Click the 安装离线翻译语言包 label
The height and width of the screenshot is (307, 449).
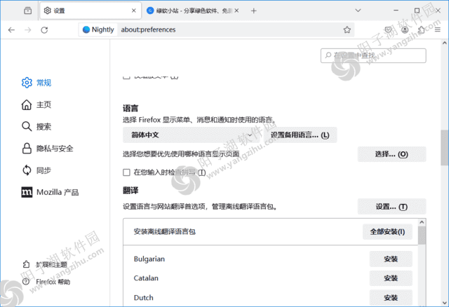[x=165, y=231]
